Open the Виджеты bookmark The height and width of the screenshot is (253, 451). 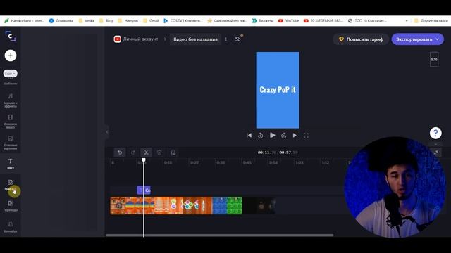tap(263, 20)
